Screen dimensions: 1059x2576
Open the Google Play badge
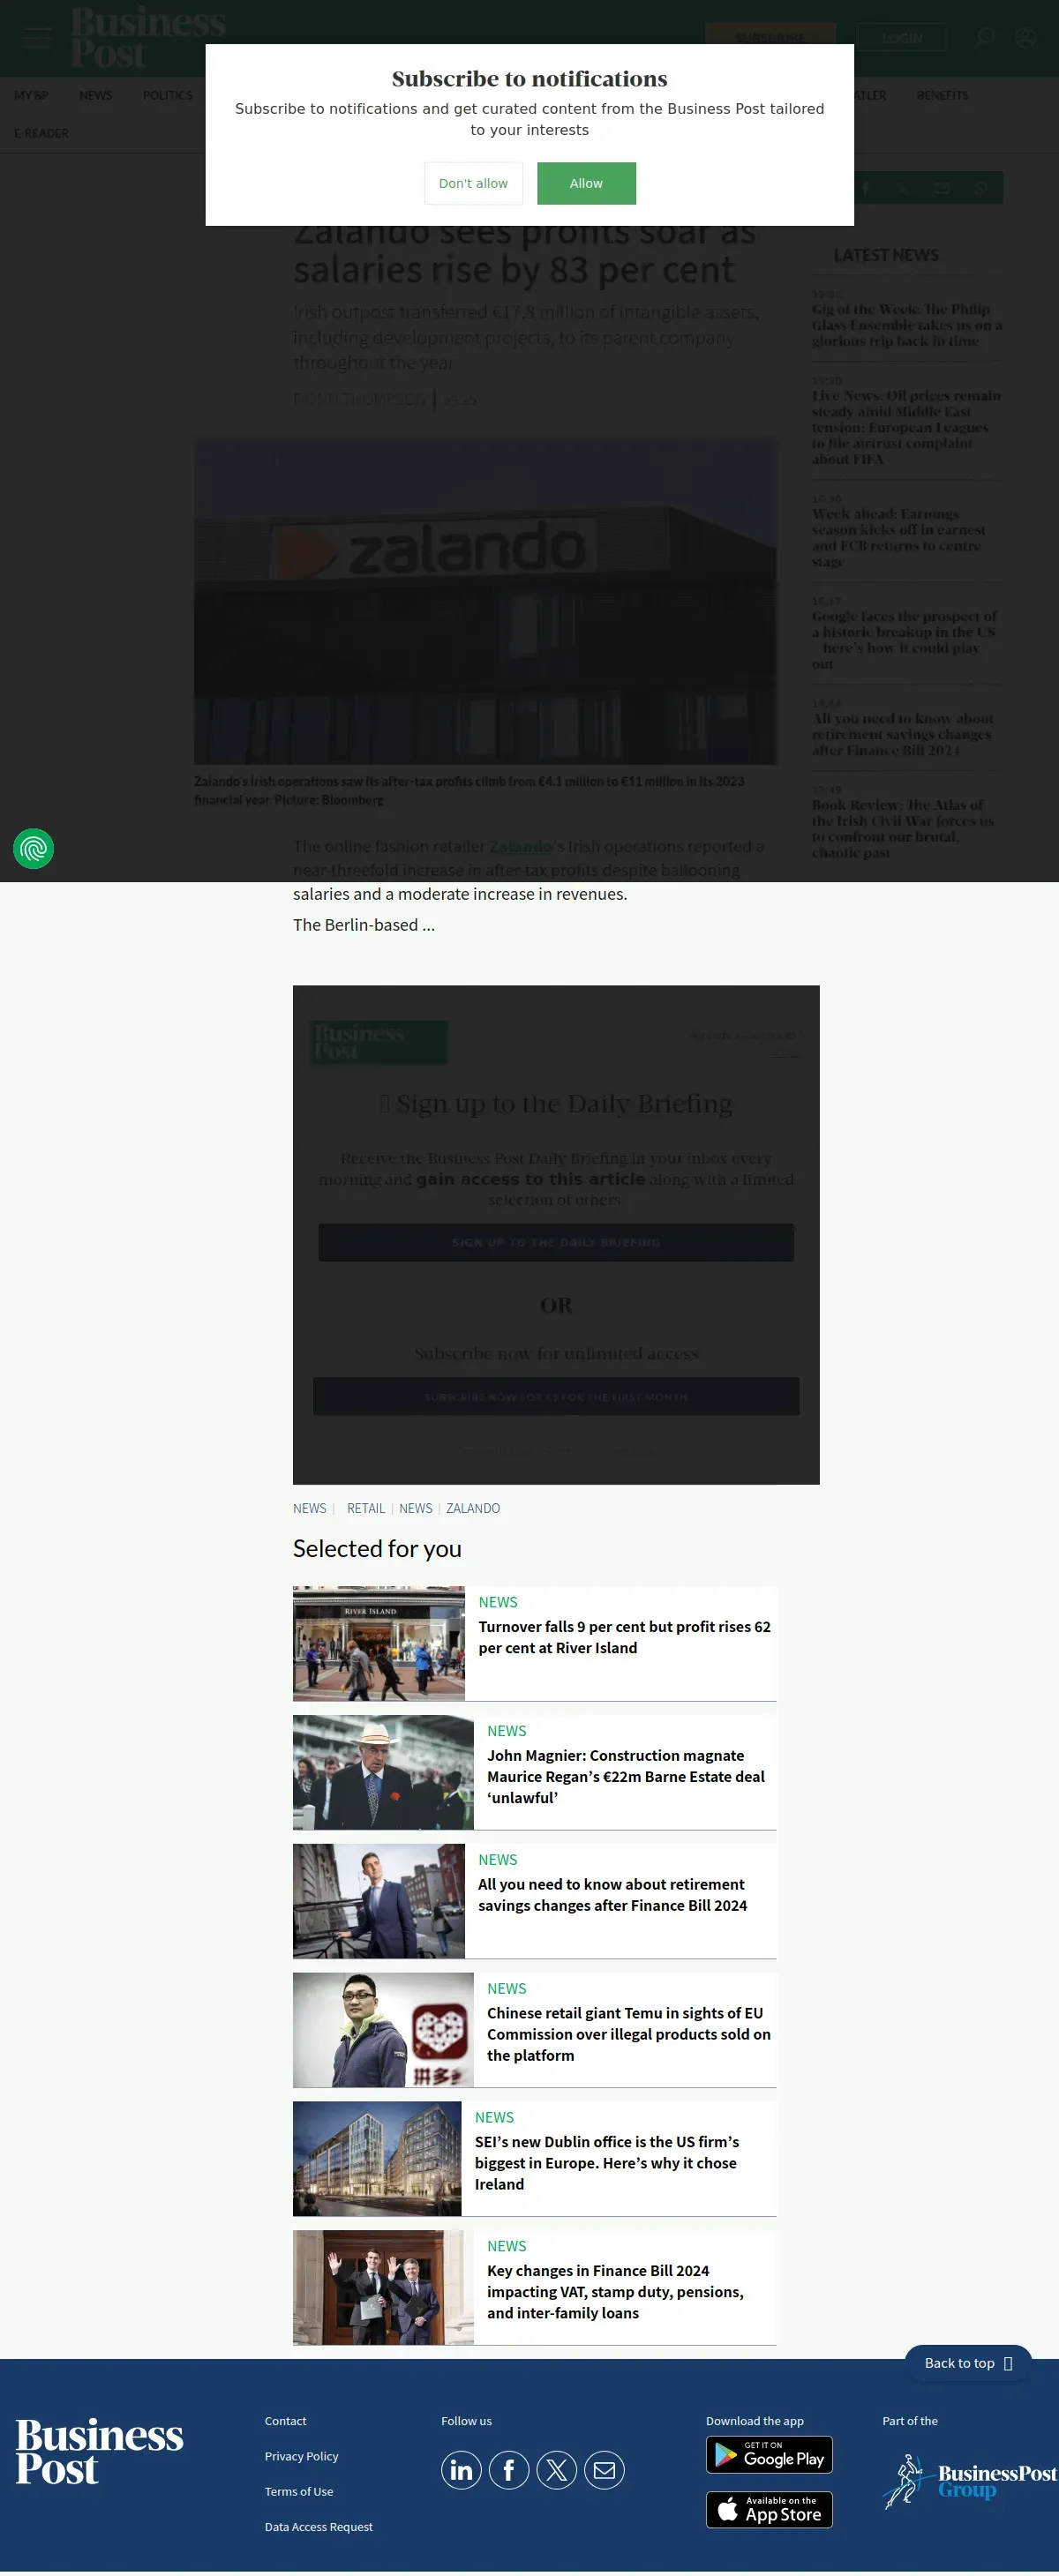pos(769,2455)
